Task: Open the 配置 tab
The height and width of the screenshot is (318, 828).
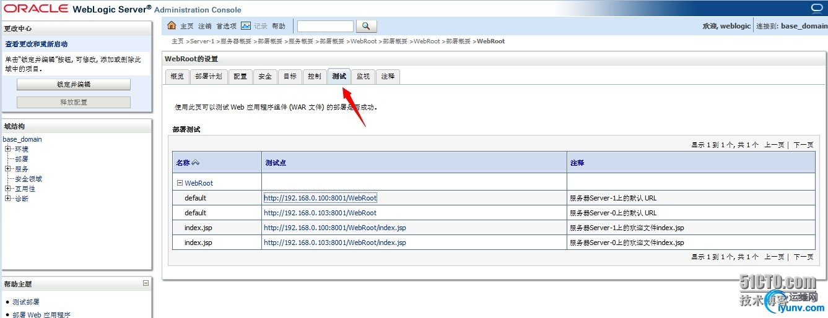Action: tap(240, 76)
